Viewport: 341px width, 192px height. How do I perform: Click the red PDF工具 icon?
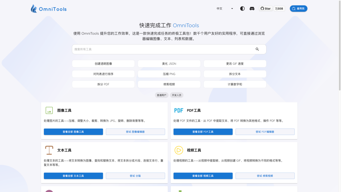point(179,110)
